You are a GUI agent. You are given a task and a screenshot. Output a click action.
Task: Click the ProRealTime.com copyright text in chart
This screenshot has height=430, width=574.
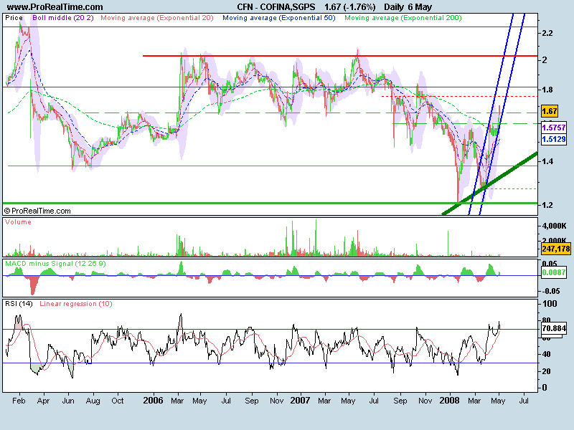point(37,211)
